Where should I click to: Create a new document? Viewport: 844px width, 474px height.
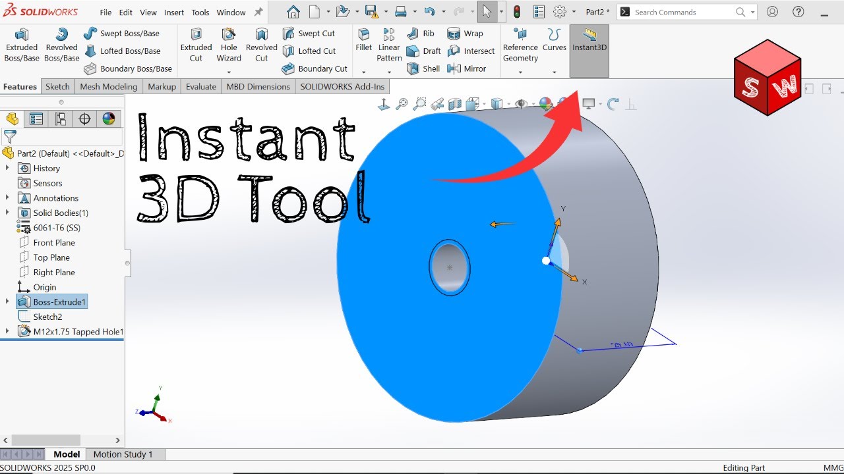pyautogui.click(x=315, y=12)
